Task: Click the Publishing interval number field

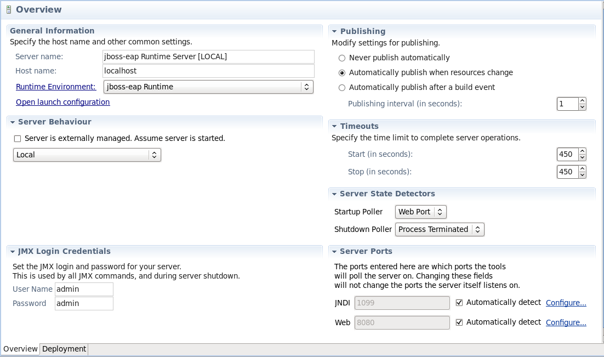Action: click(567, 104)
